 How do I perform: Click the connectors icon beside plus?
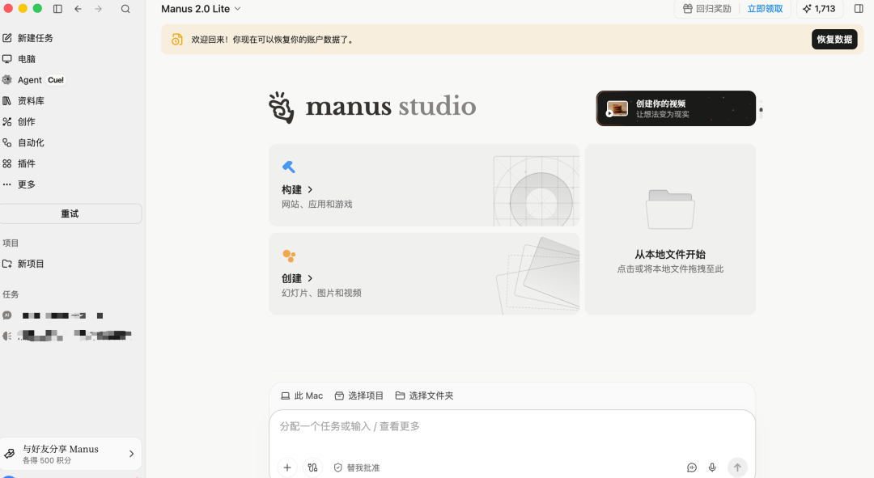pos(312,468)
